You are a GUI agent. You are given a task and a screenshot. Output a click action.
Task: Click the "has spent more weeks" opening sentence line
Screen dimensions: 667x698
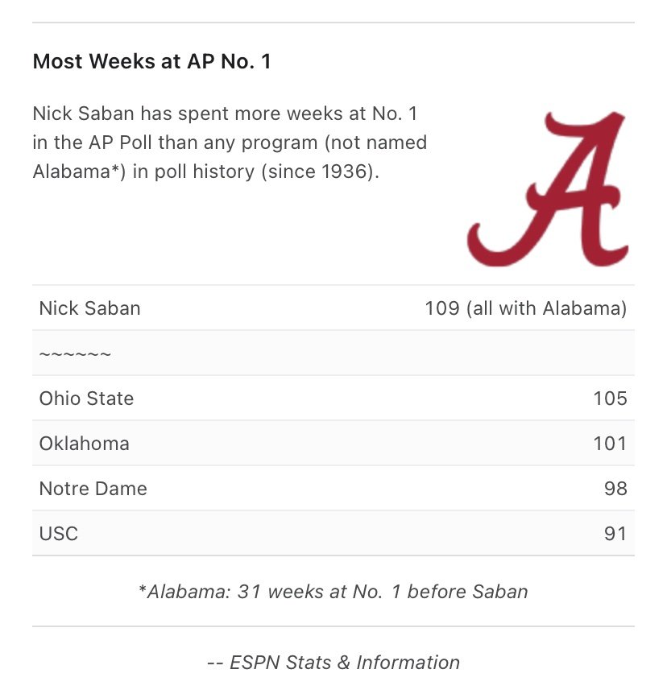[x=224, y=113]
